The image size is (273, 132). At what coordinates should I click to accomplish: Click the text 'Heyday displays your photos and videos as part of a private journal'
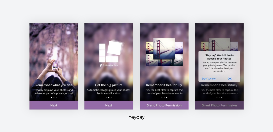point(54,92)
